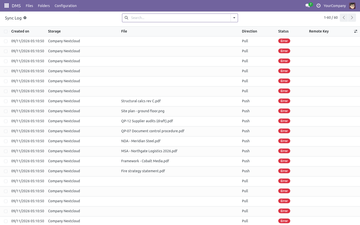Check the Site plan - ground floor.png row
Screen dimensions: 360x225
(x=6, y=111)
